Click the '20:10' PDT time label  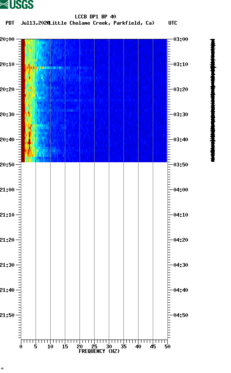(7, 64)
